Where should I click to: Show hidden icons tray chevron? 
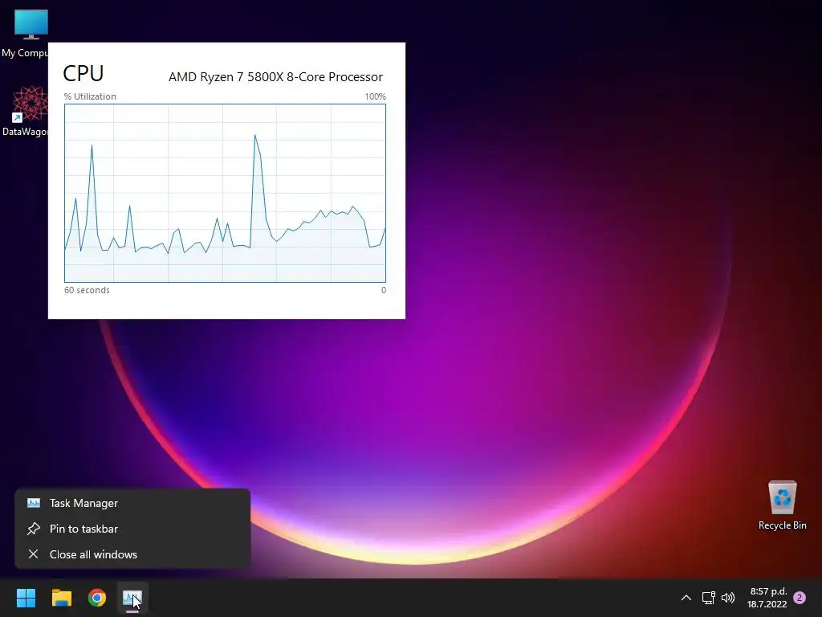[x=686, y=598]
